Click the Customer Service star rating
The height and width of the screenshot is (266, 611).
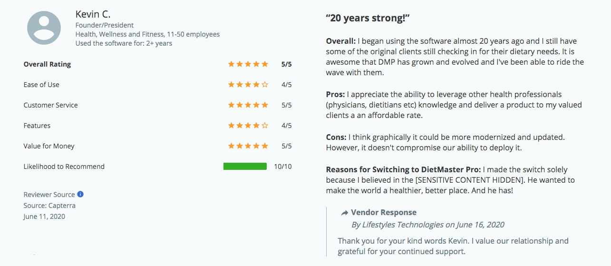coord(248,105)
